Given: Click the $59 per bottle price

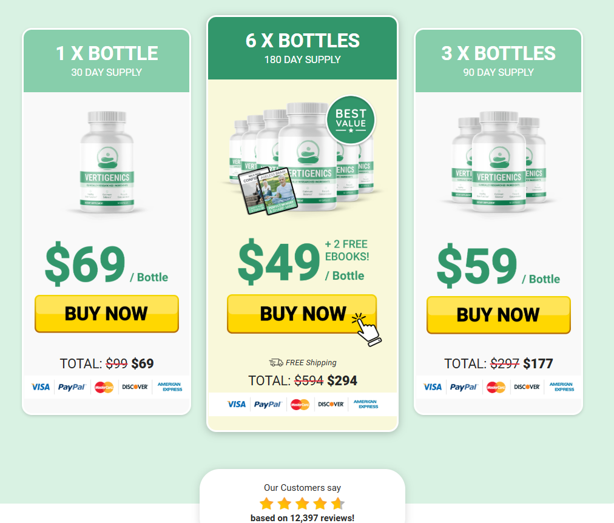Looking at the screenshot, I should pyautogui.click(x=498, y=265).
